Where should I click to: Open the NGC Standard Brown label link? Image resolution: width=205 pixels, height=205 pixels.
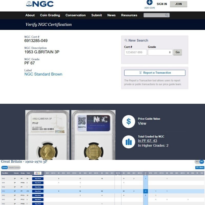click(43, 74)
